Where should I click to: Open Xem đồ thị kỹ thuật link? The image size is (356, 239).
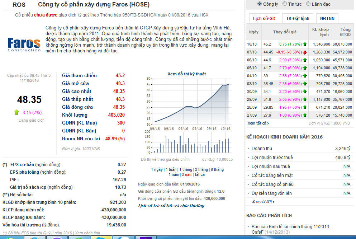tap(187, 74)
